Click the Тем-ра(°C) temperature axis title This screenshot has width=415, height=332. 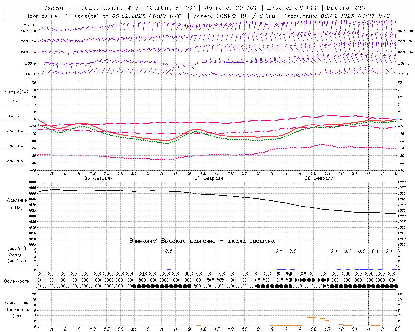15,92
